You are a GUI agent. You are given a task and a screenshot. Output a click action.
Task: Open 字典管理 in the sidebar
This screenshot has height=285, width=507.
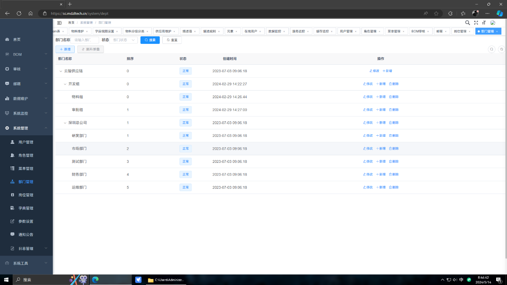[x=26, y=208]
